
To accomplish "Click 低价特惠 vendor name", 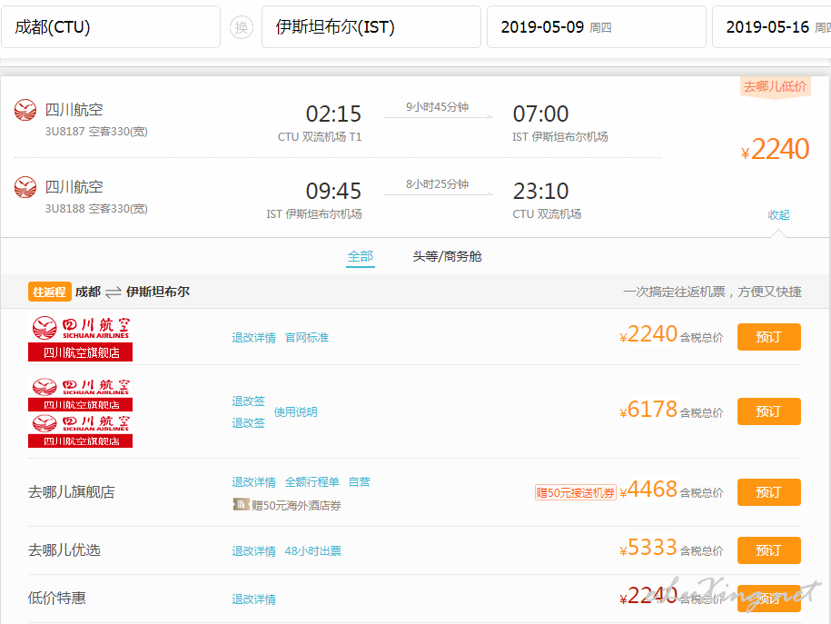I will pyautogui.click(x=56, y=598).
